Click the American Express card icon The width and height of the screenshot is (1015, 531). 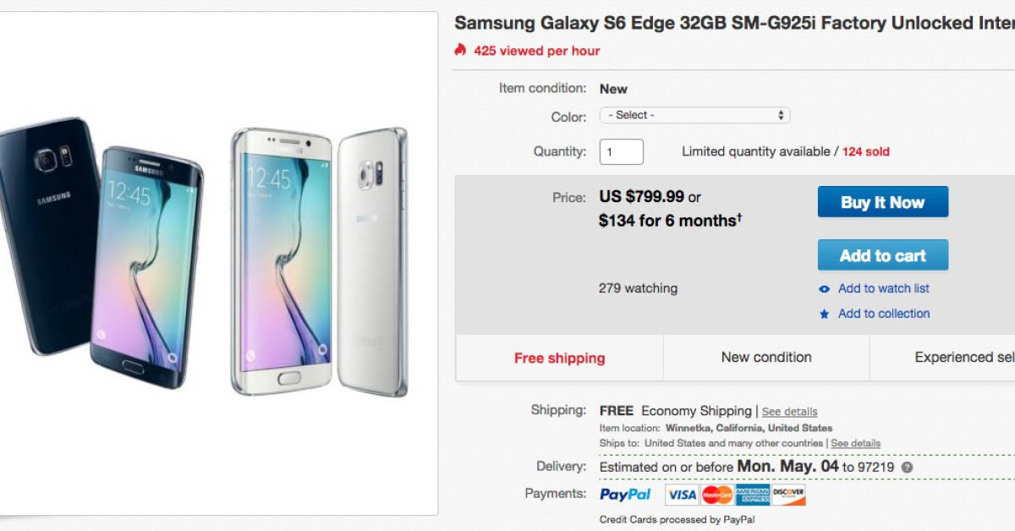(752, 495)
